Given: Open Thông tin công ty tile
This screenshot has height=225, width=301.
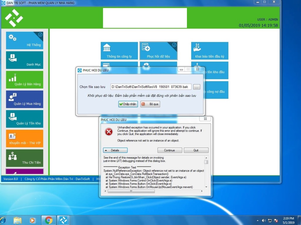Looking at the screenshot, I should tap(119, 51).
